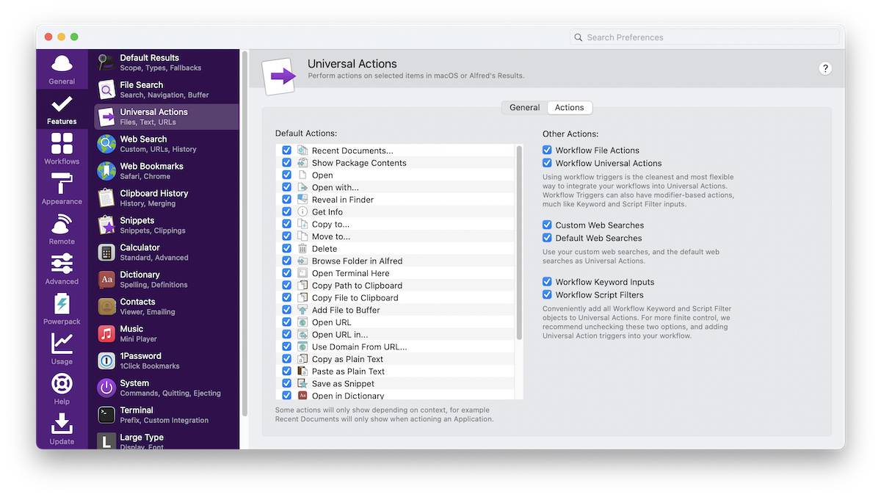Click the Default Actions list scrollbar
881x497 pixels.
click(519, 242)
